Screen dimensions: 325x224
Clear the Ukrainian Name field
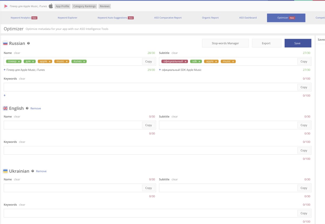[17, 180]
